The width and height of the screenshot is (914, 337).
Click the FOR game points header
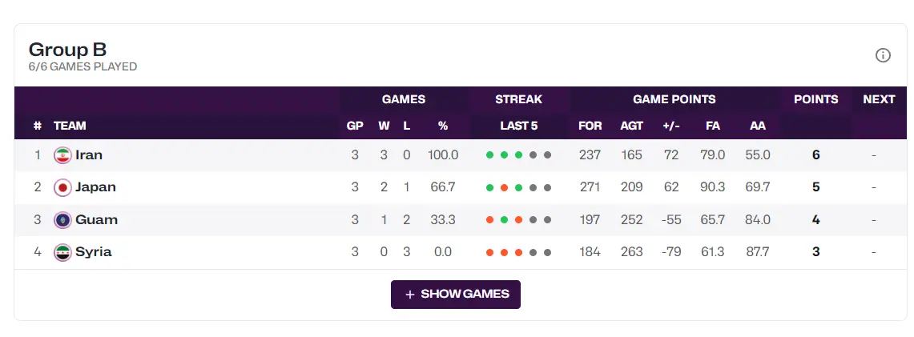click(x=590, y=126)
